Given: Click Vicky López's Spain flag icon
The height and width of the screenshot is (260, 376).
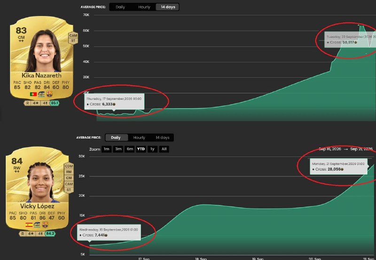Looking at the screenshot, I should click(x=29, y=225).
